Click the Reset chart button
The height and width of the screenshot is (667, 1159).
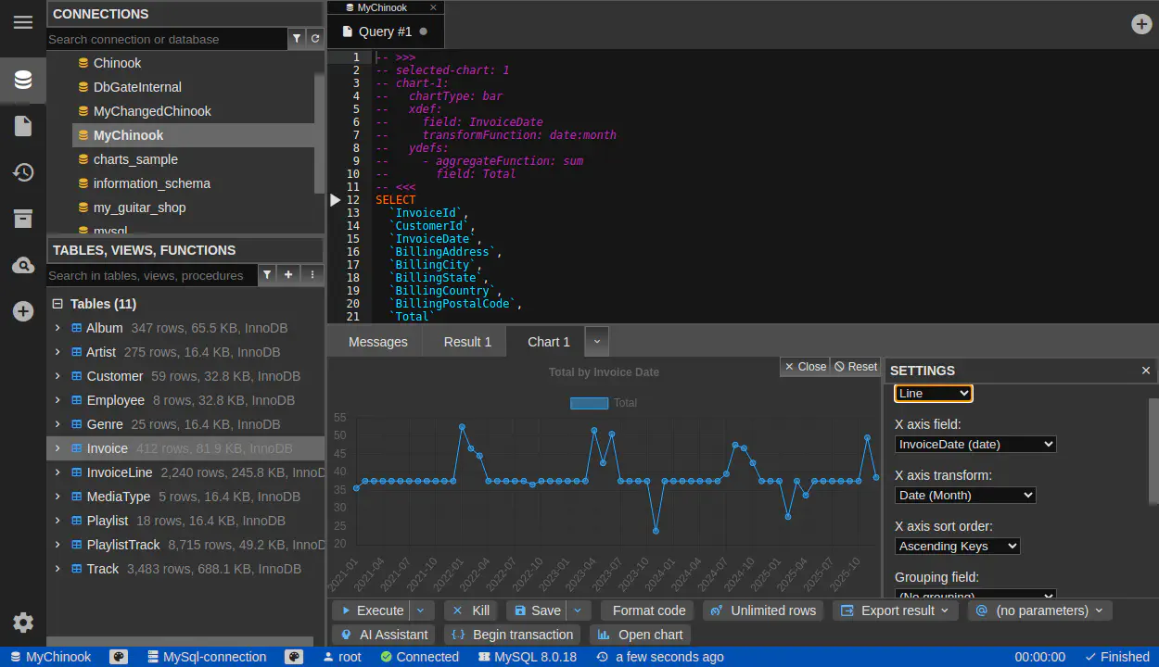855,367
